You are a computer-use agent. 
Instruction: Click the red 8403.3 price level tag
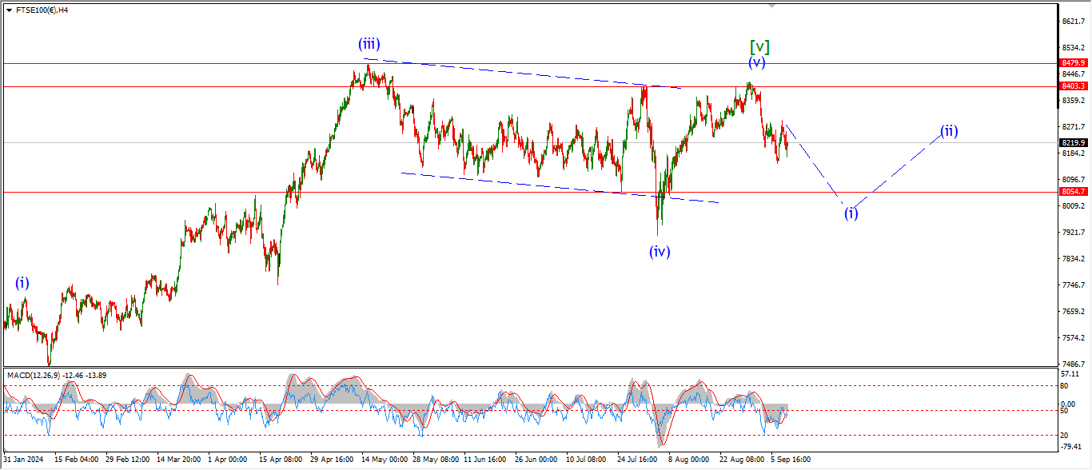(x=1073, y=86)
